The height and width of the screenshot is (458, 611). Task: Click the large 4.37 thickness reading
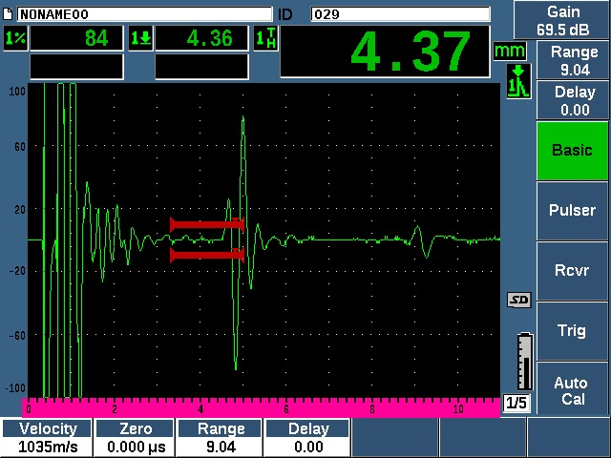[385, 52]
